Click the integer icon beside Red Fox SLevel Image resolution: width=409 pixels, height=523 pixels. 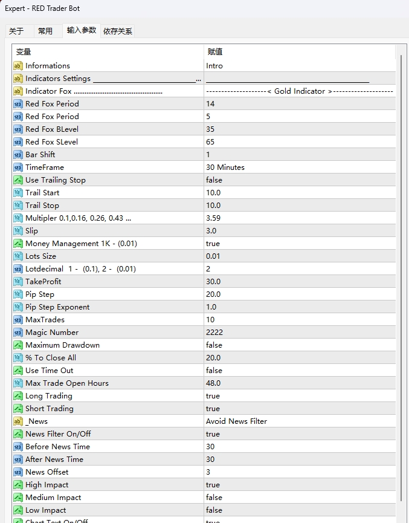click(18, 141)
